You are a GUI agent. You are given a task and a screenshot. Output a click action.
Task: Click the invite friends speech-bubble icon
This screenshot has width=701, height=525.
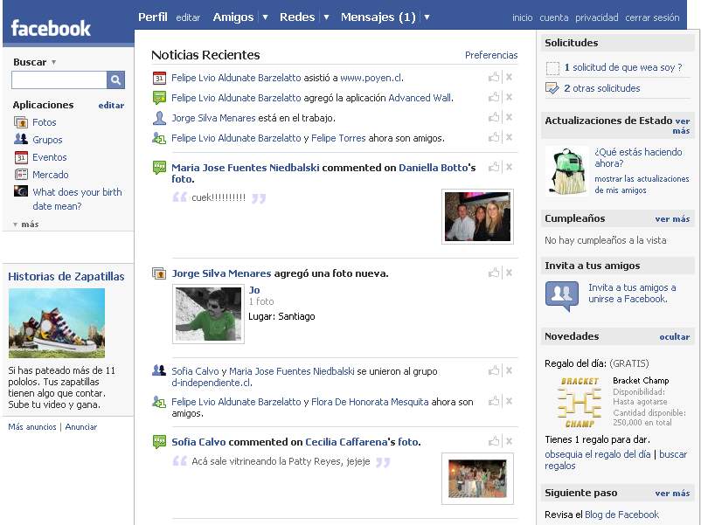(561, 295)
